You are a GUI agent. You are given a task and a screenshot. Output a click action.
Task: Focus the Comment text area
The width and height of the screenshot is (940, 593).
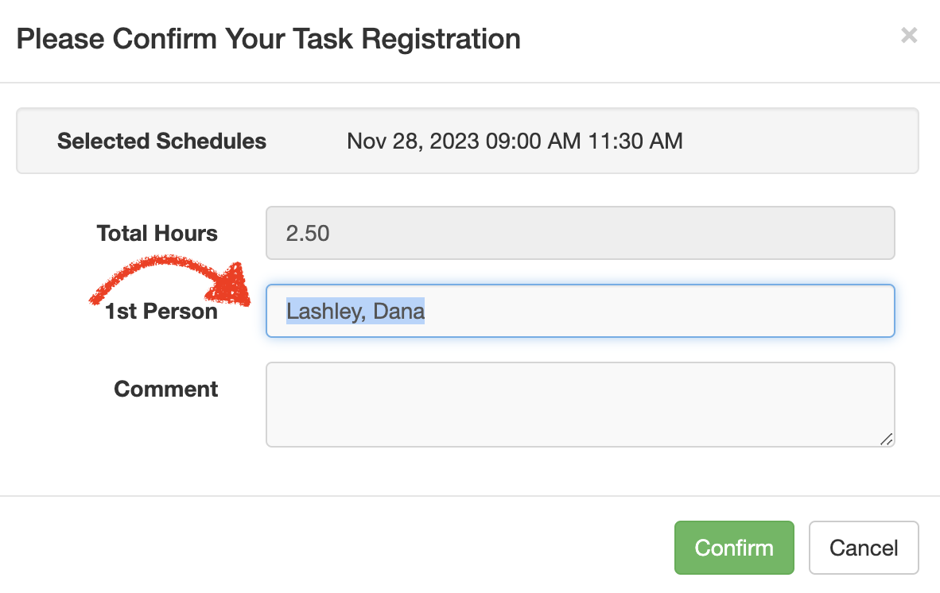(580, 404)
